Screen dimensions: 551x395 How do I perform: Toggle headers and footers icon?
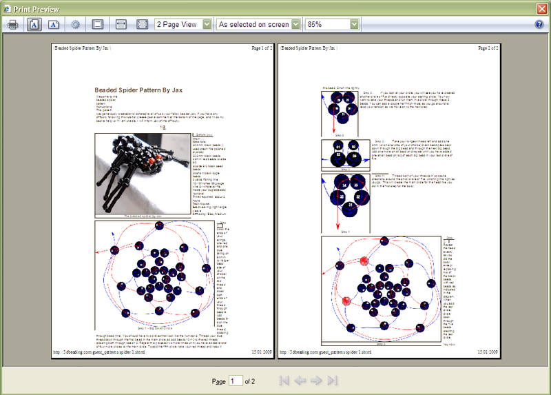[x=97, y=25]
